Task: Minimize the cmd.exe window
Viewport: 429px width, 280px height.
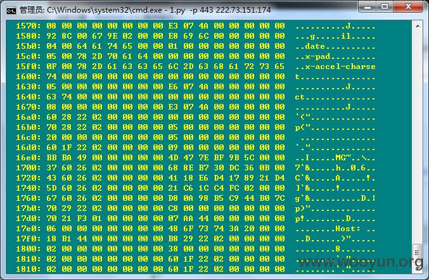Action: click(367, 6)
